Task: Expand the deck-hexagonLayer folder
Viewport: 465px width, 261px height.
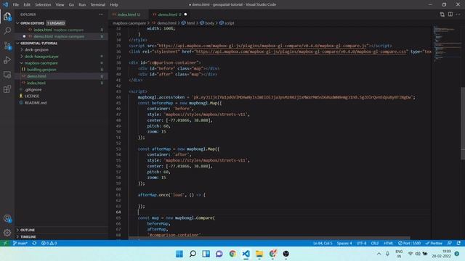Action: (x=41, y=57)
